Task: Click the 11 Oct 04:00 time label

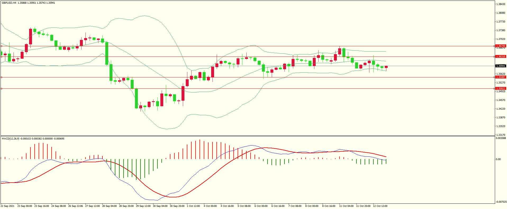Action: tap(346, 206)
